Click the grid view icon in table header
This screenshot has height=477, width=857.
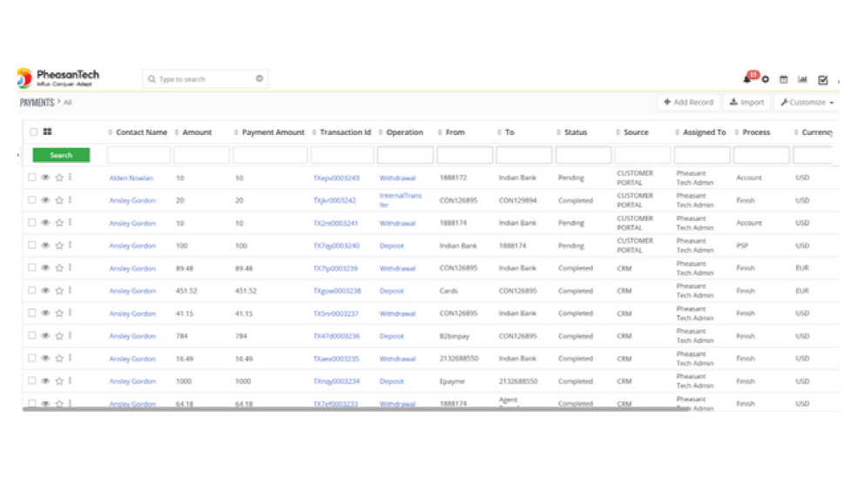[x=47, y=132]
